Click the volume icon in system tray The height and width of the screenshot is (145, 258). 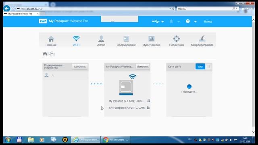pyautogui.click(x=231, y=140)
